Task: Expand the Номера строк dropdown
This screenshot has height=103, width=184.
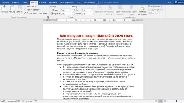Action: 32,10
